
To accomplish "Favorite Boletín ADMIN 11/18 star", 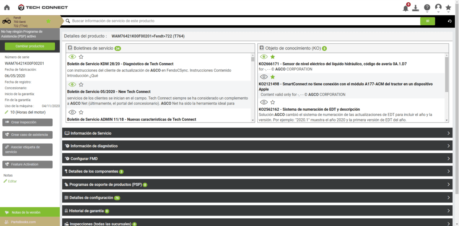I will pyautogui.click(x=81, y=112).
